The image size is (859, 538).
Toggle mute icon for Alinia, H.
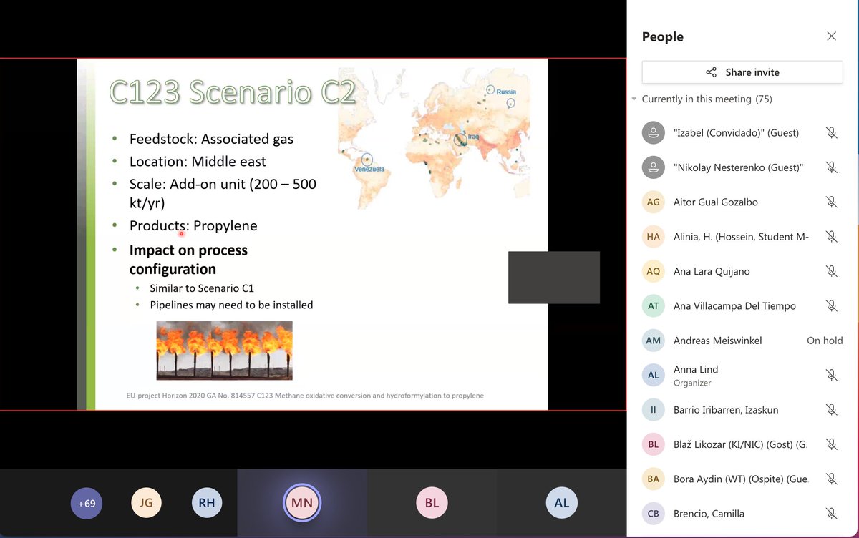coord(831,237)
